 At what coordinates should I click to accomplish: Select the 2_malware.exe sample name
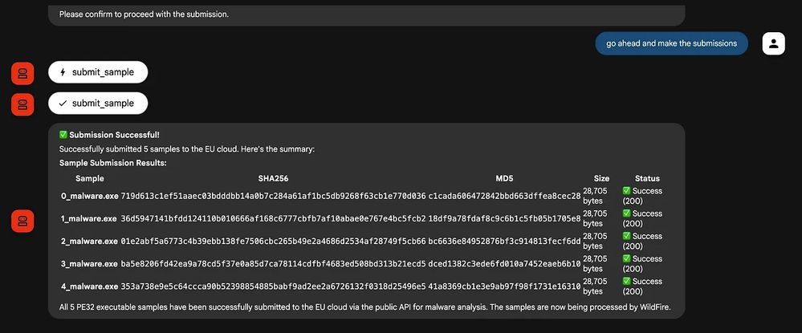[x=89, y=241]
